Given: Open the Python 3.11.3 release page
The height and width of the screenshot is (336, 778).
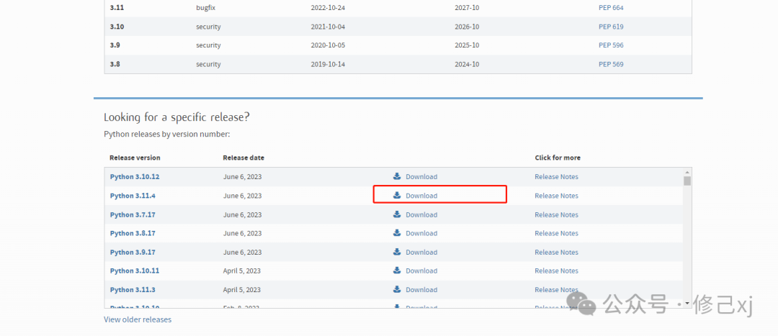Looking at the screenshot, I should (133, 289).
